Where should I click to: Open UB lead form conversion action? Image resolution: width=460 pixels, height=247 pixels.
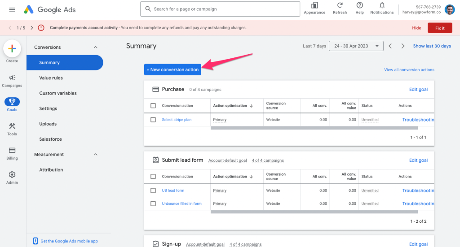(173, 191)
